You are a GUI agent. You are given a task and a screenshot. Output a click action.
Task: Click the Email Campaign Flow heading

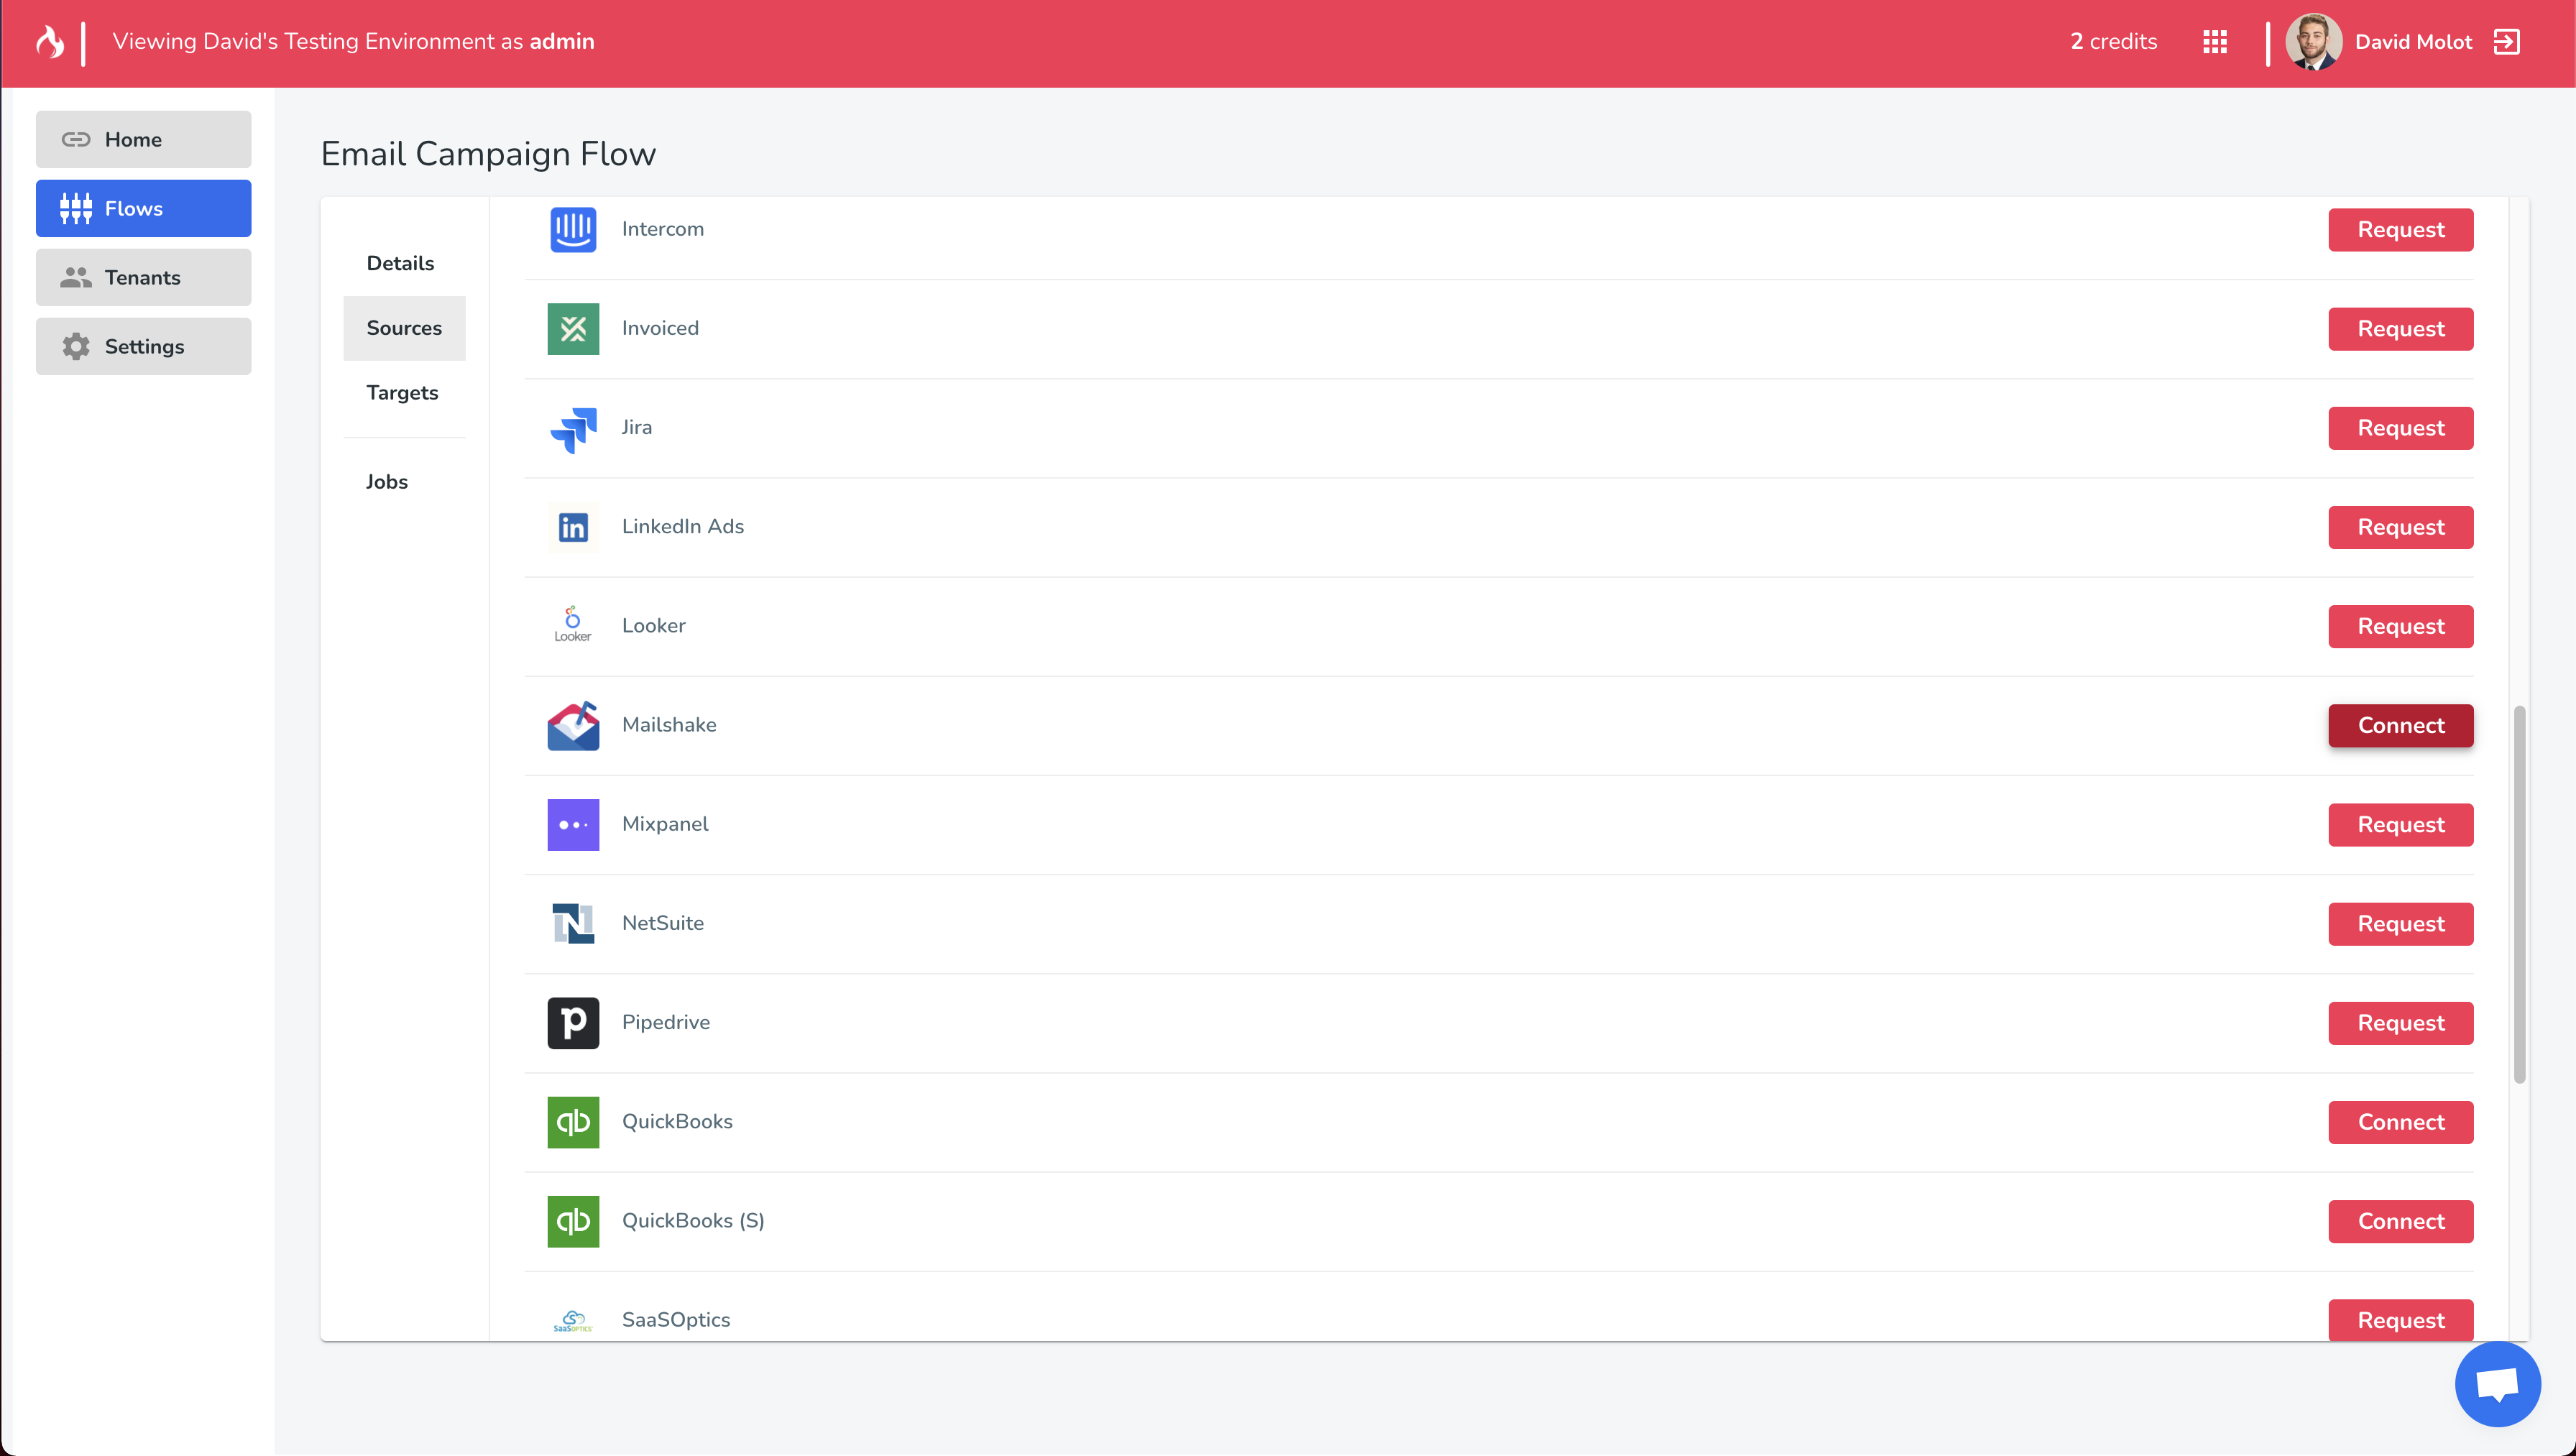tap(488, 154)
